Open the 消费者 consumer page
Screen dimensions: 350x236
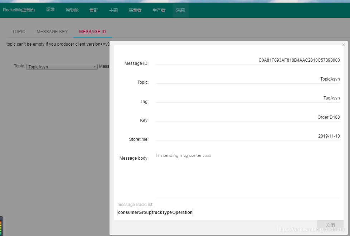(x=135, y=10)
